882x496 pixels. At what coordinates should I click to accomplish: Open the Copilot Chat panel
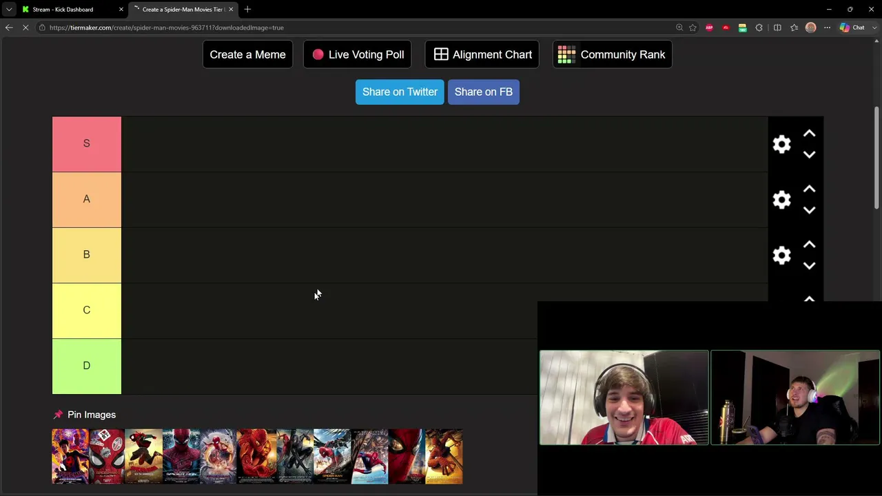click(852, 28)
